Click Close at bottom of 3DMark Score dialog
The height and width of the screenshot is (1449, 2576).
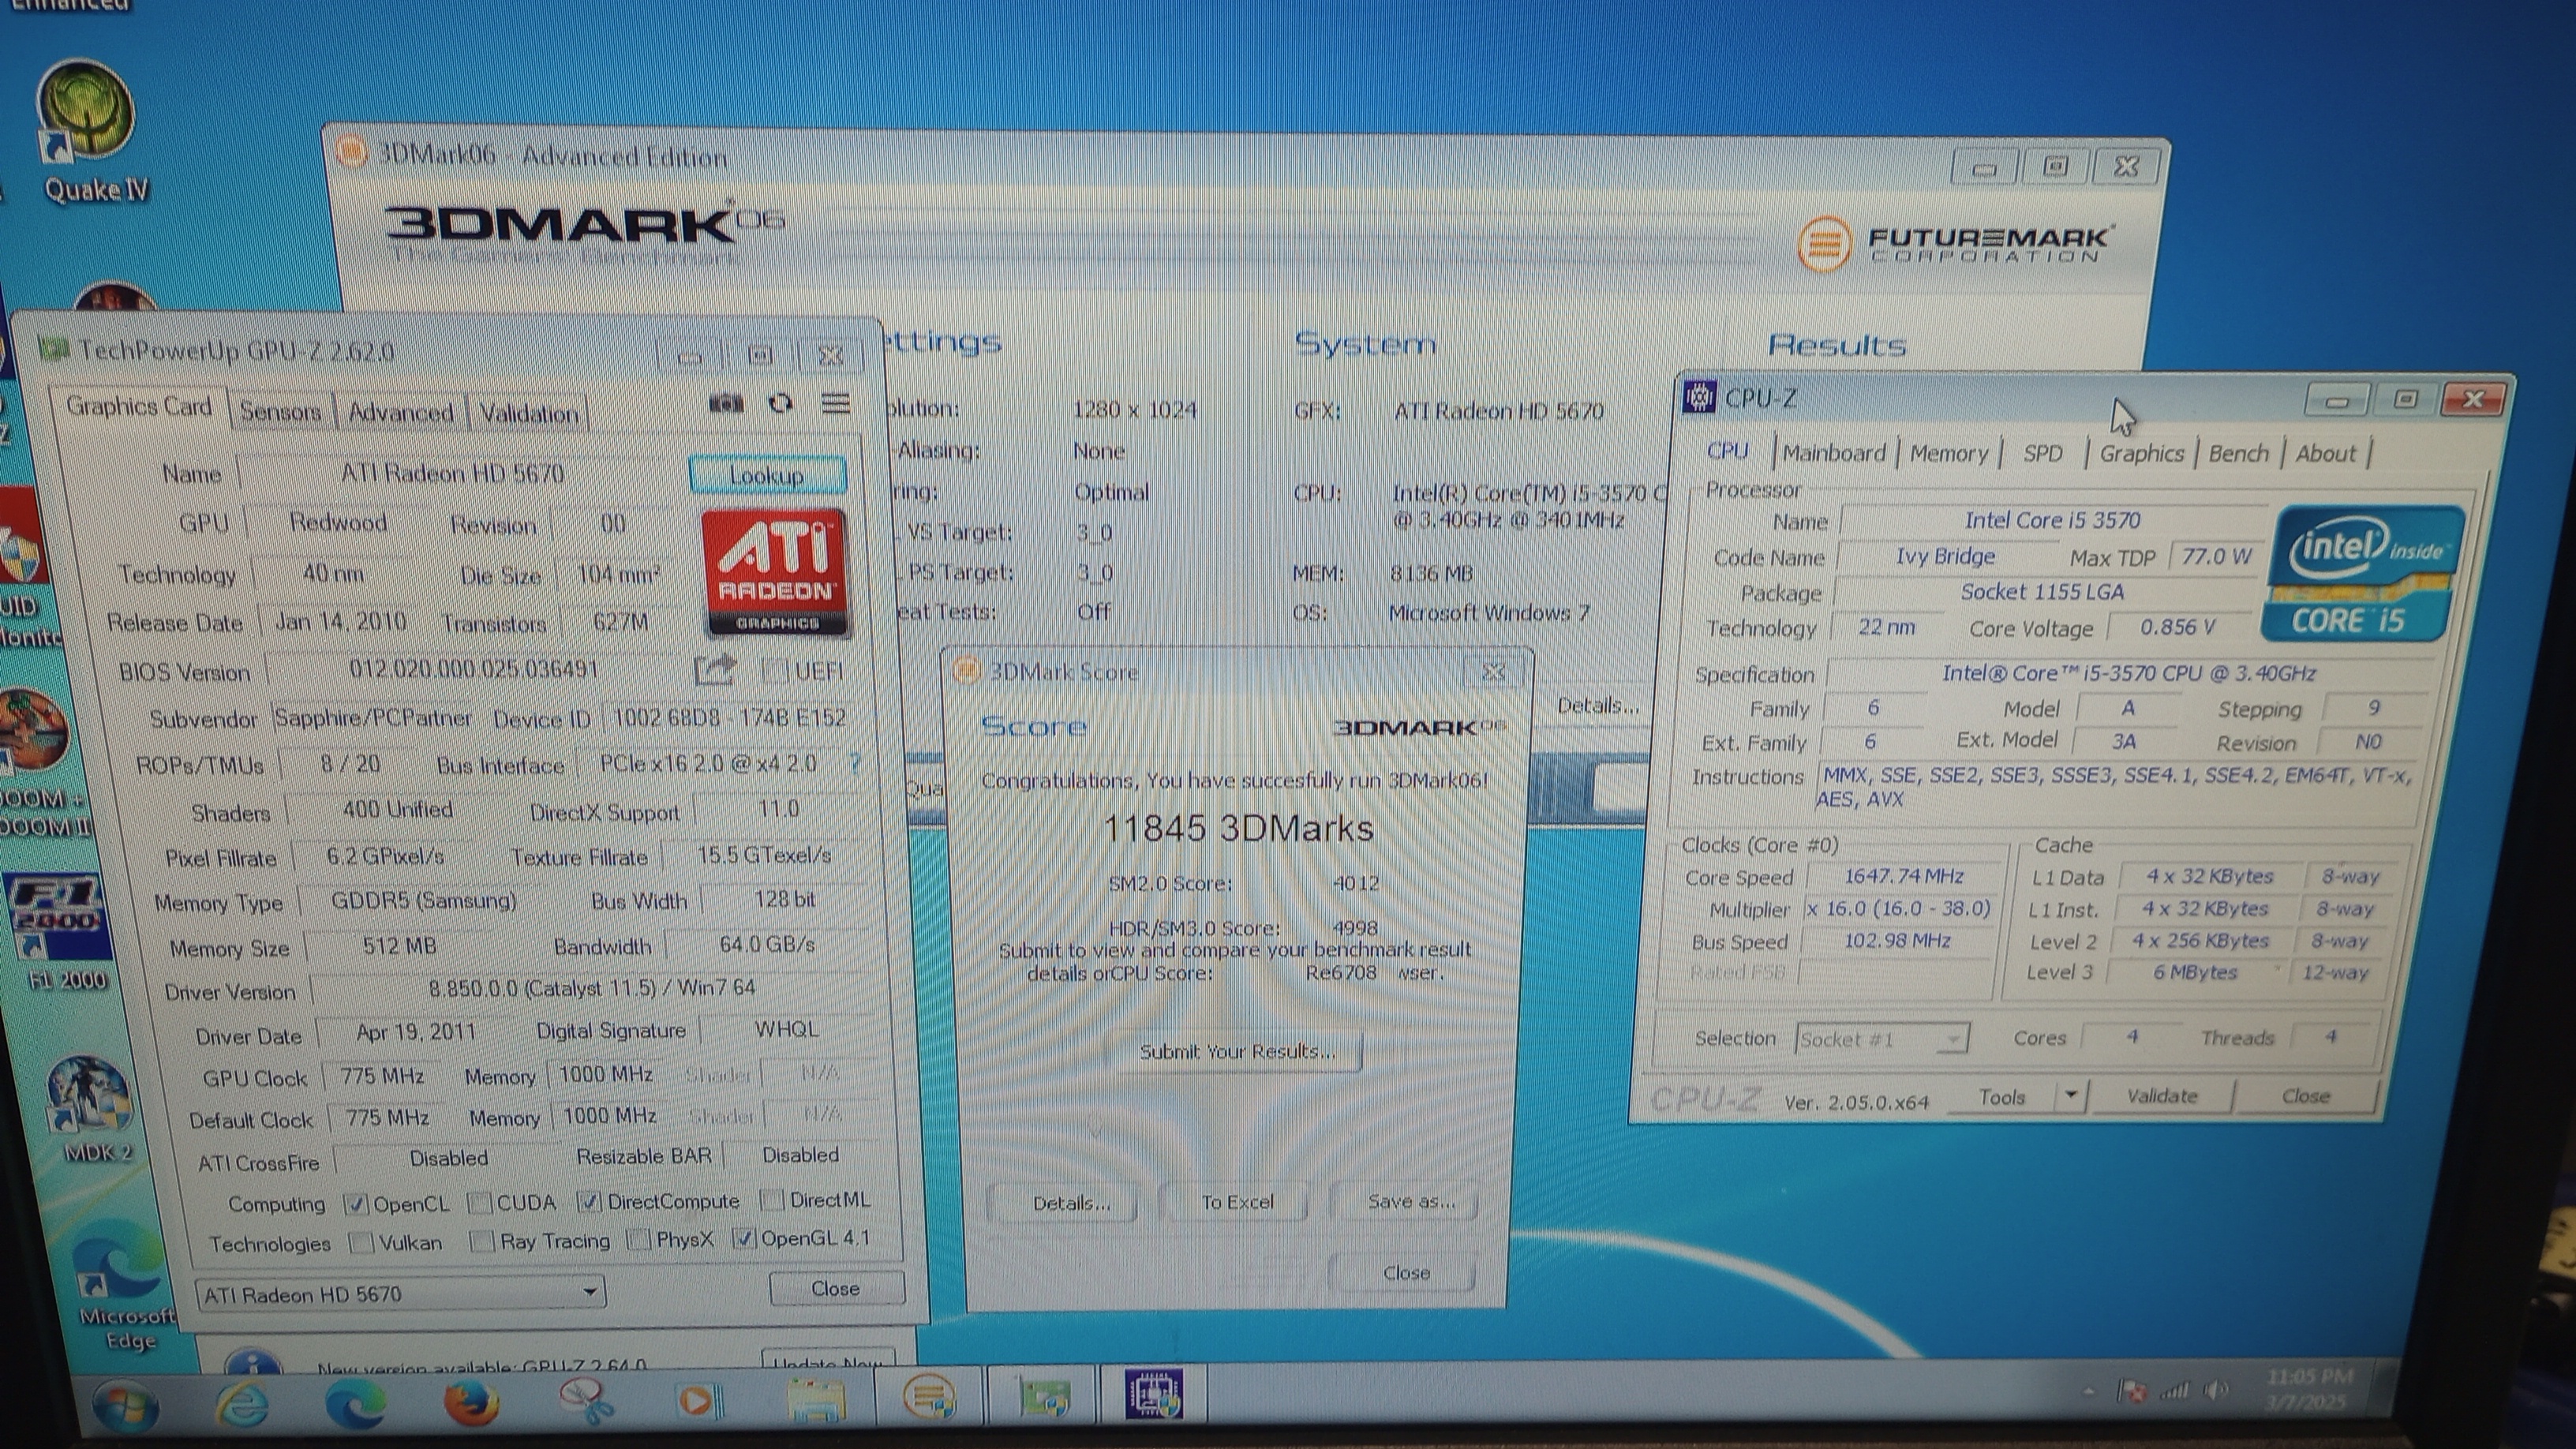coord(1405,1272)
